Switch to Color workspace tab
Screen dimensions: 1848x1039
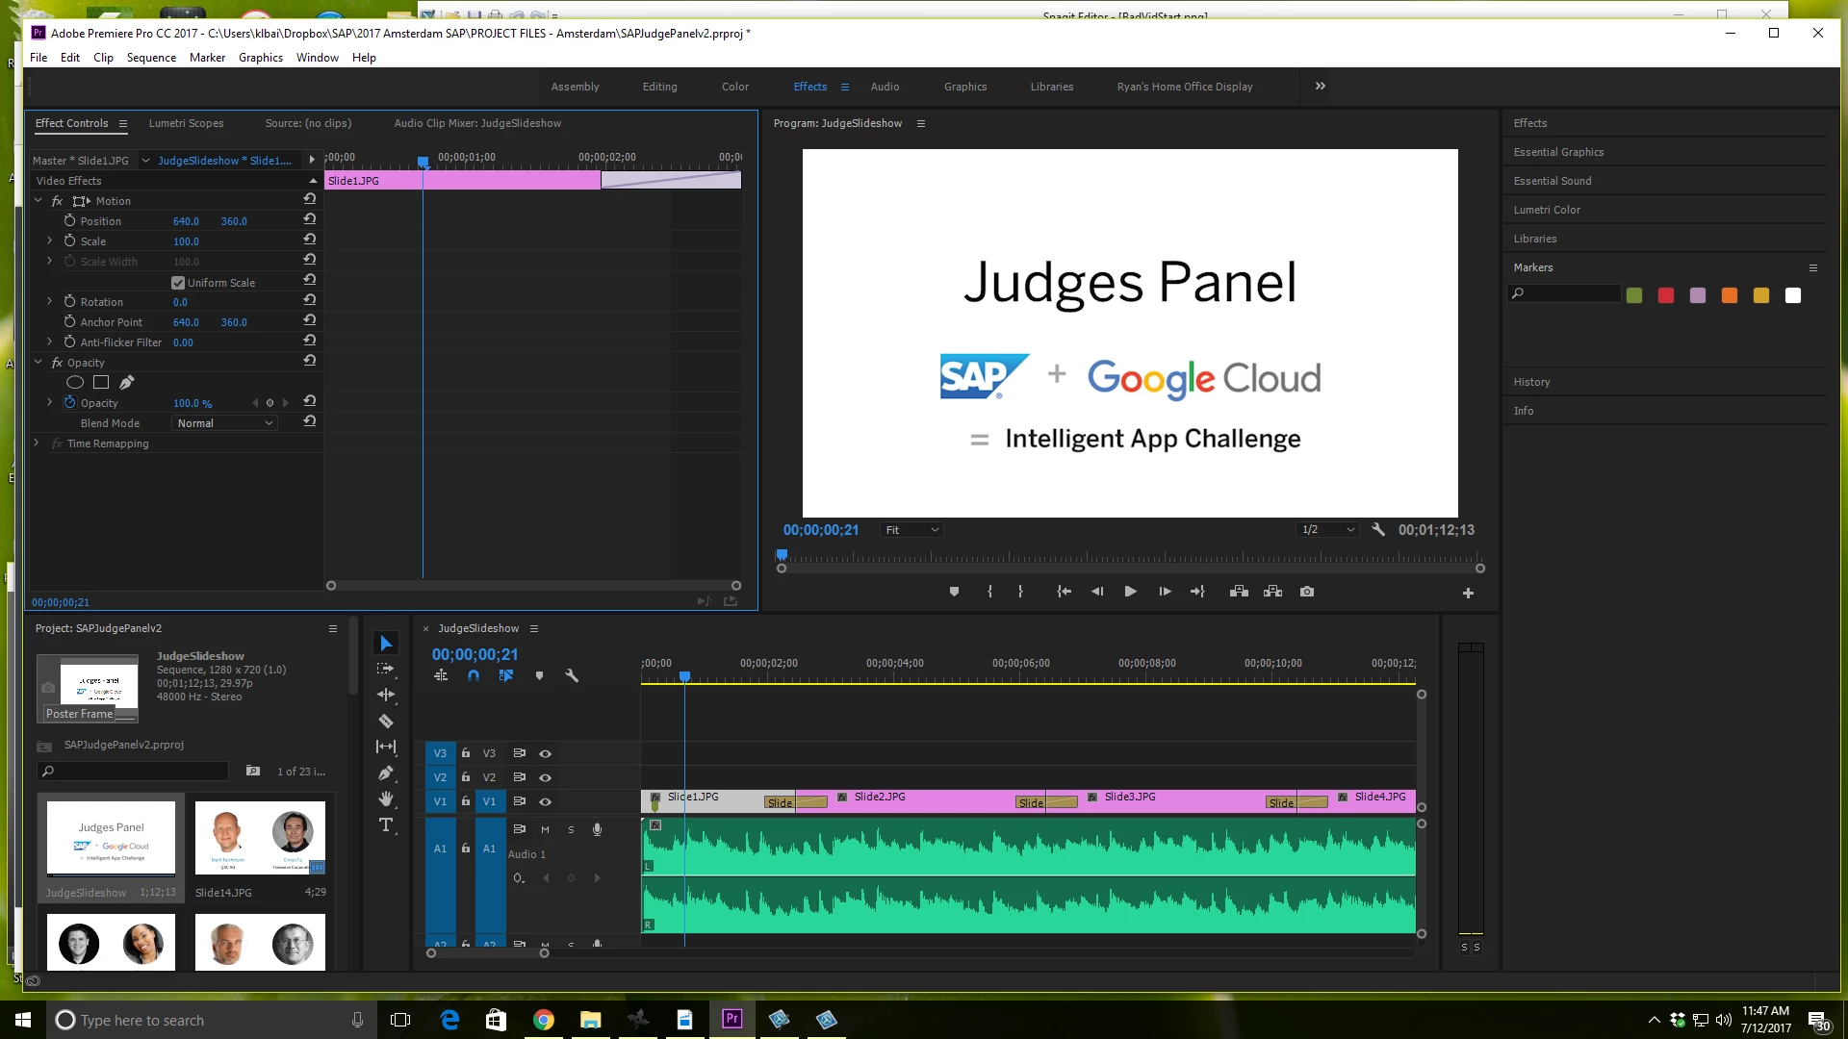click(x=734, y=87)
